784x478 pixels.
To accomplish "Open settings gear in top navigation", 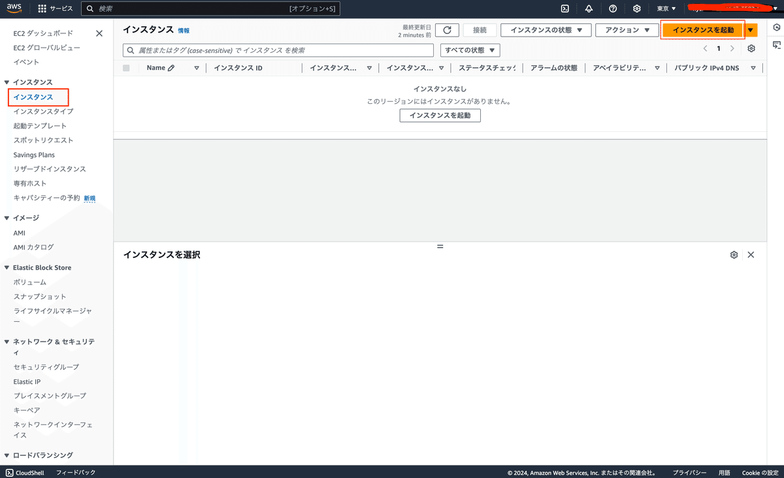I will (x=637, y=8).
